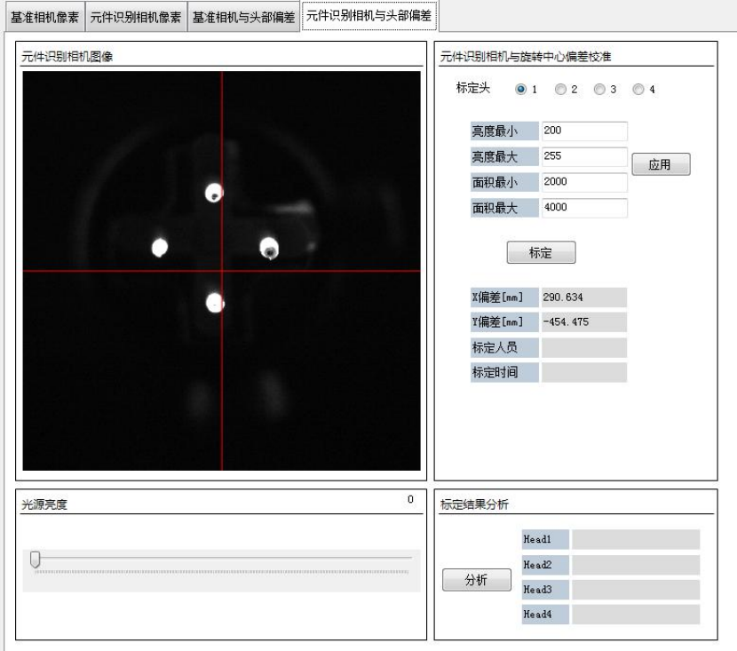Click the Y偏差 value -454.475
This screenshot has height=651, width=737.
pos(583,322)
